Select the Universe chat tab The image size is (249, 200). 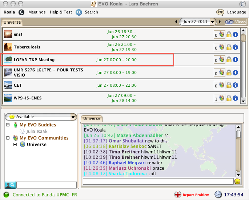pyautogui.click(x=92, y=118)
